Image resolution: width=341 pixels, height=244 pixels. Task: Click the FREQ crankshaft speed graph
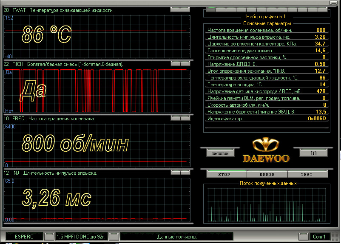[x=97, y=145]
